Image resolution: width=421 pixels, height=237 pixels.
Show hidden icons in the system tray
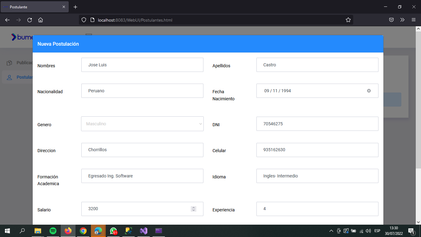(x=331, y=231)
